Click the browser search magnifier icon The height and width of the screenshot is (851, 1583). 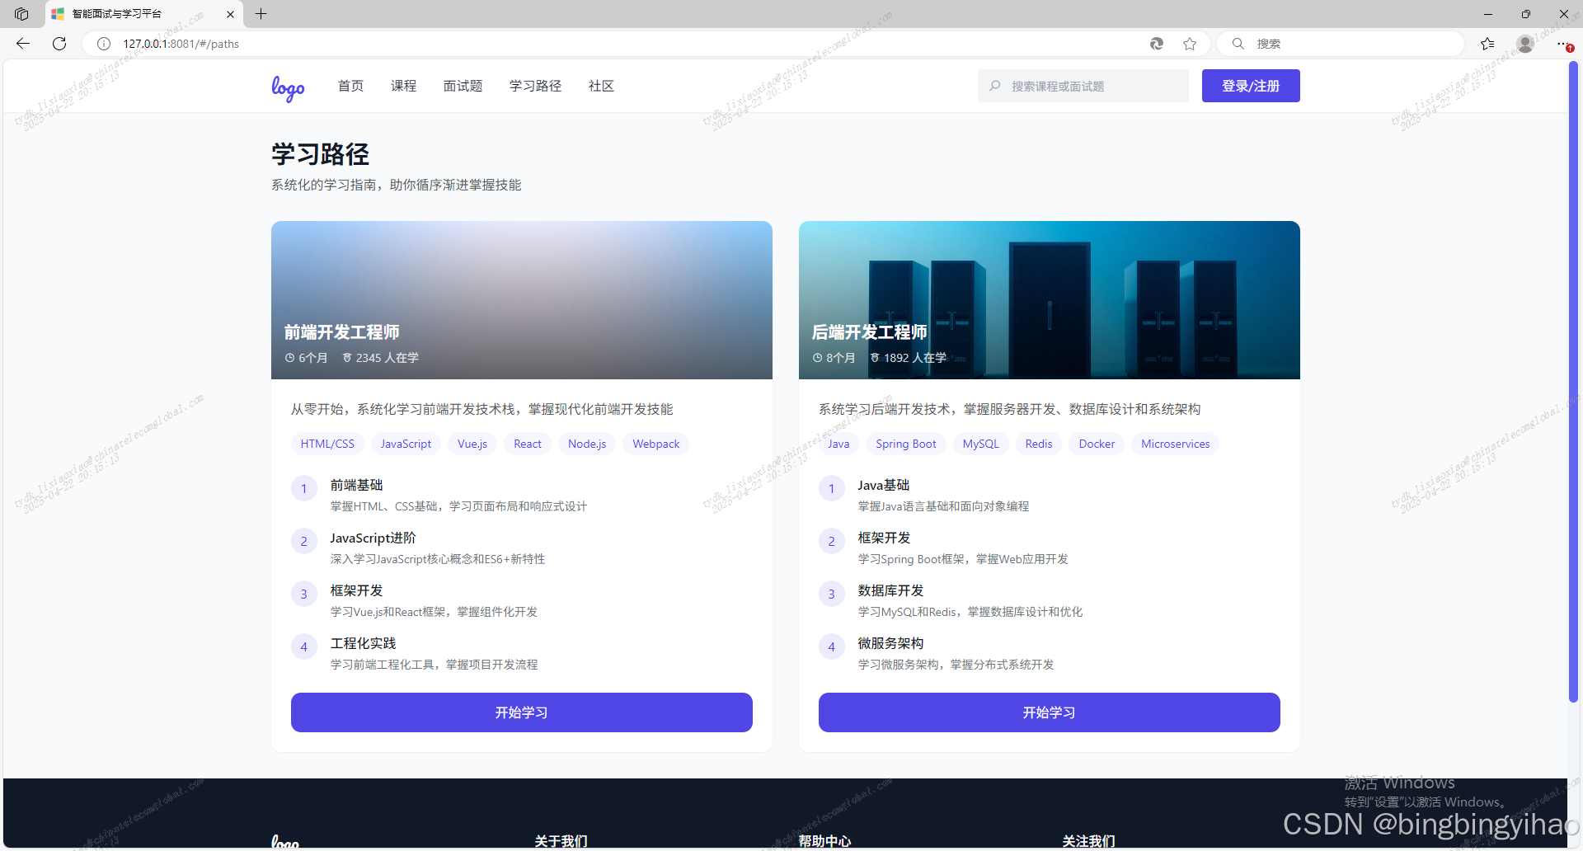(1238, 44)
